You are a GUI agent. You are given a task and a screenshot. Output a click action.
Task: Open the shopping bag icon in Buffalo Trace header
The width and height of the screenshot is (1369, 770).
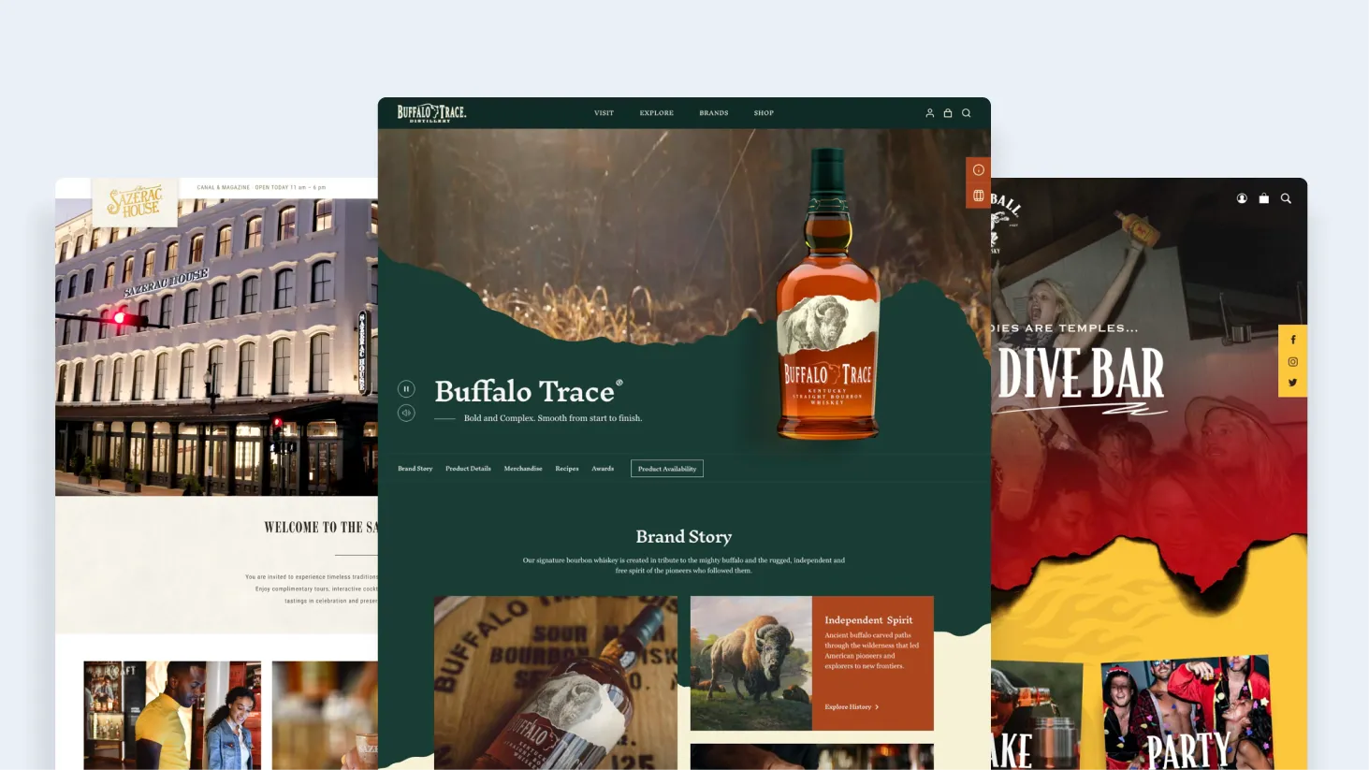[948, 113]
